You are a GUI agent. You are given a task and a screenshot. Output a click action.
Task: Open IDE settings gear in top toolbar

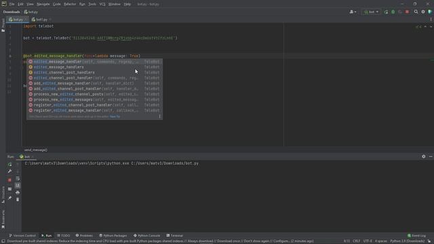click(x=423, y=12)
